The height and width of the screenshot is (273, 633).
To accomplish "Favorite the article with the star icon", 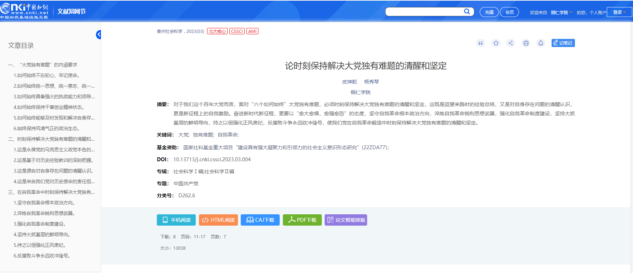I will click(x=496, y=43).
